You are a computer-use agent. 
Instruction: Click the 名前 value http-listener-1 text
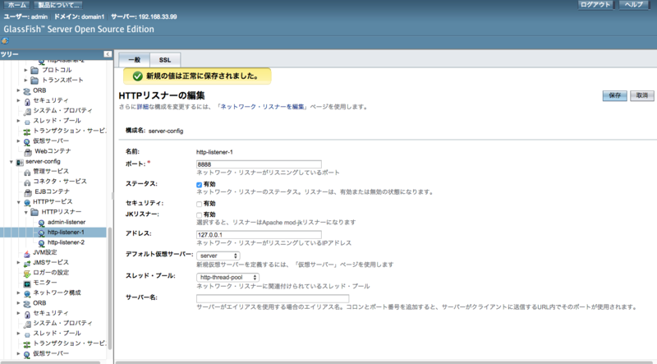click(214, 152)
